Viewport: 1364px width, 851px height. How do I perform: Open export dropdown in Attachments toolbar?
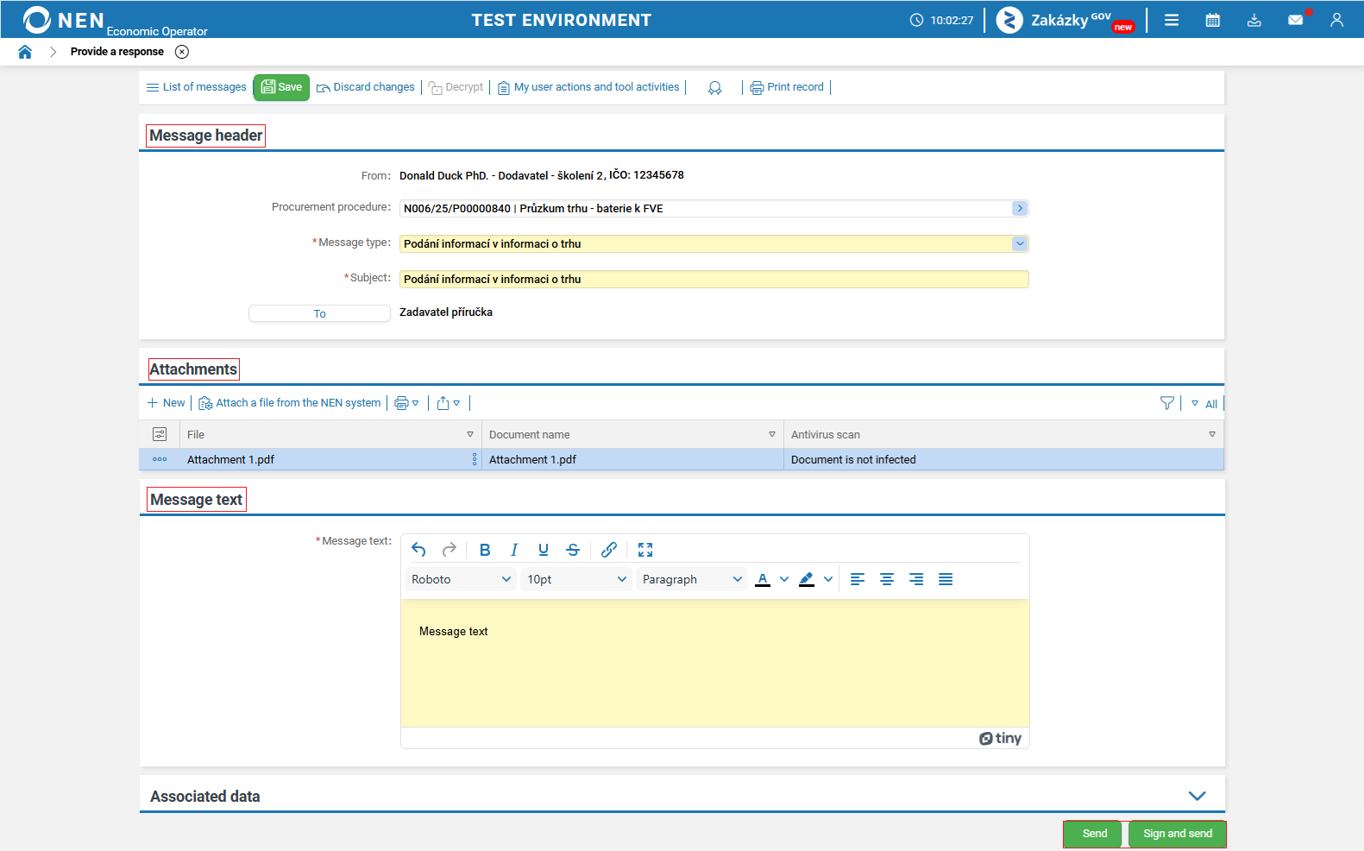[449, 403]
